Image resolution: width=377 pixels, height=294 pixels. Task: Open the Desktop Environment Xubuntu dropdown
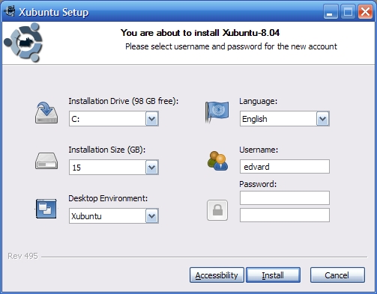(x=114, y=215)
